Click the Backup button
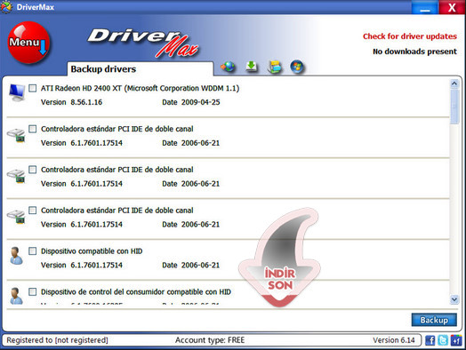This screenshot has height=350, width=466. point(434,320)
